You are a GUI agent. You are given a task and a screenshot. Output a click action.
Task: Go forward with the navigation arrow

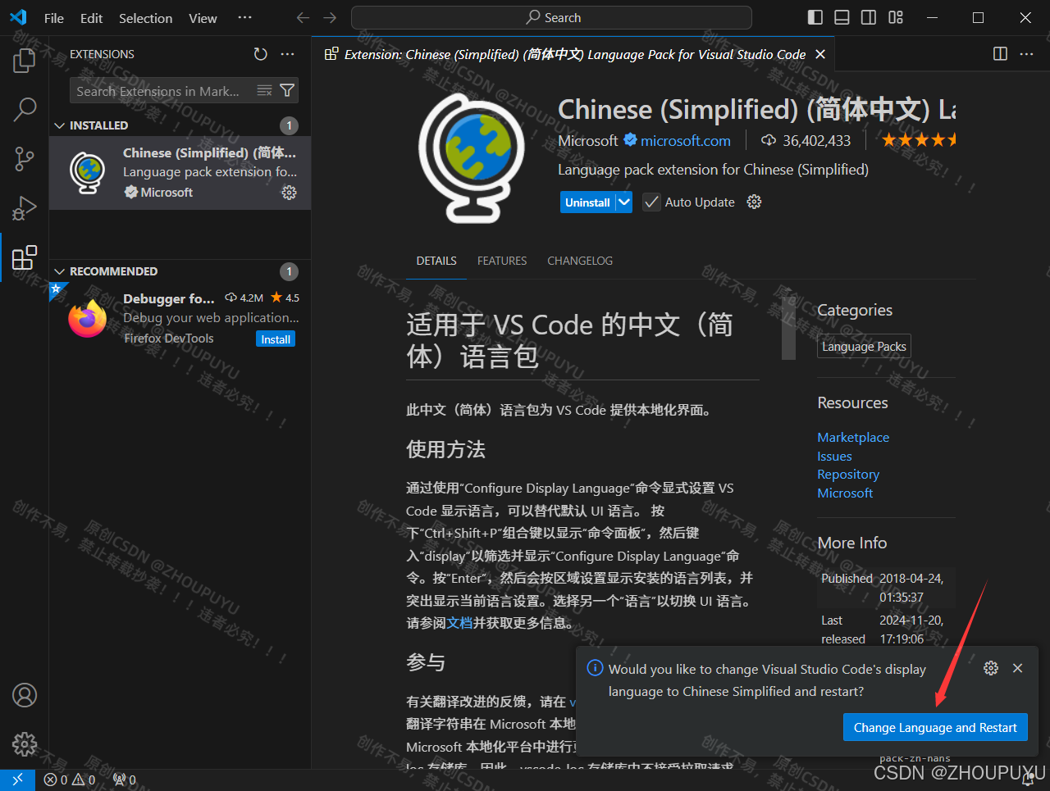(x=330, y=18)
